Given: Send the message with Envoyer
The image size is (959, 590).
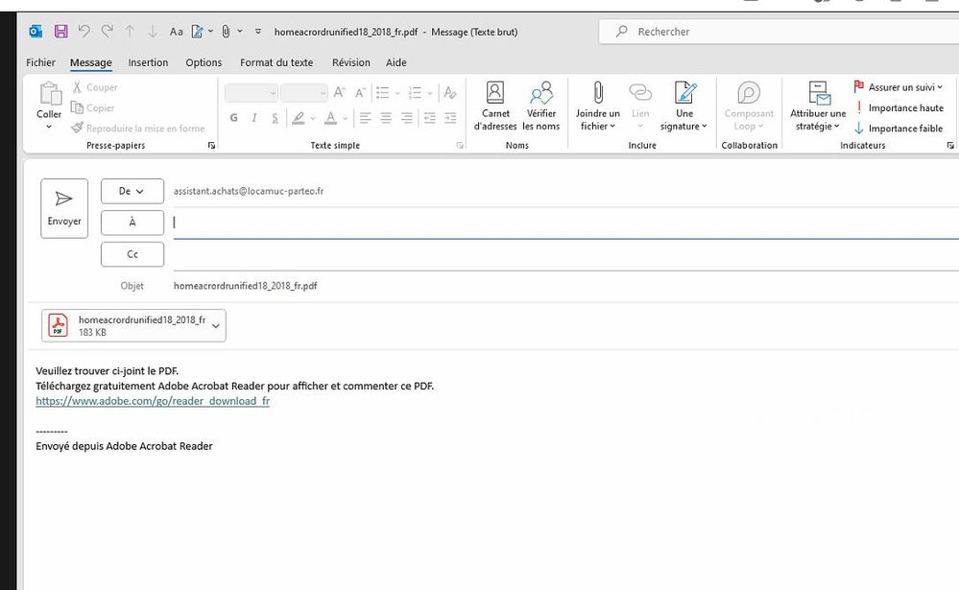Looking at the screenshot, I should click(64, 208).
